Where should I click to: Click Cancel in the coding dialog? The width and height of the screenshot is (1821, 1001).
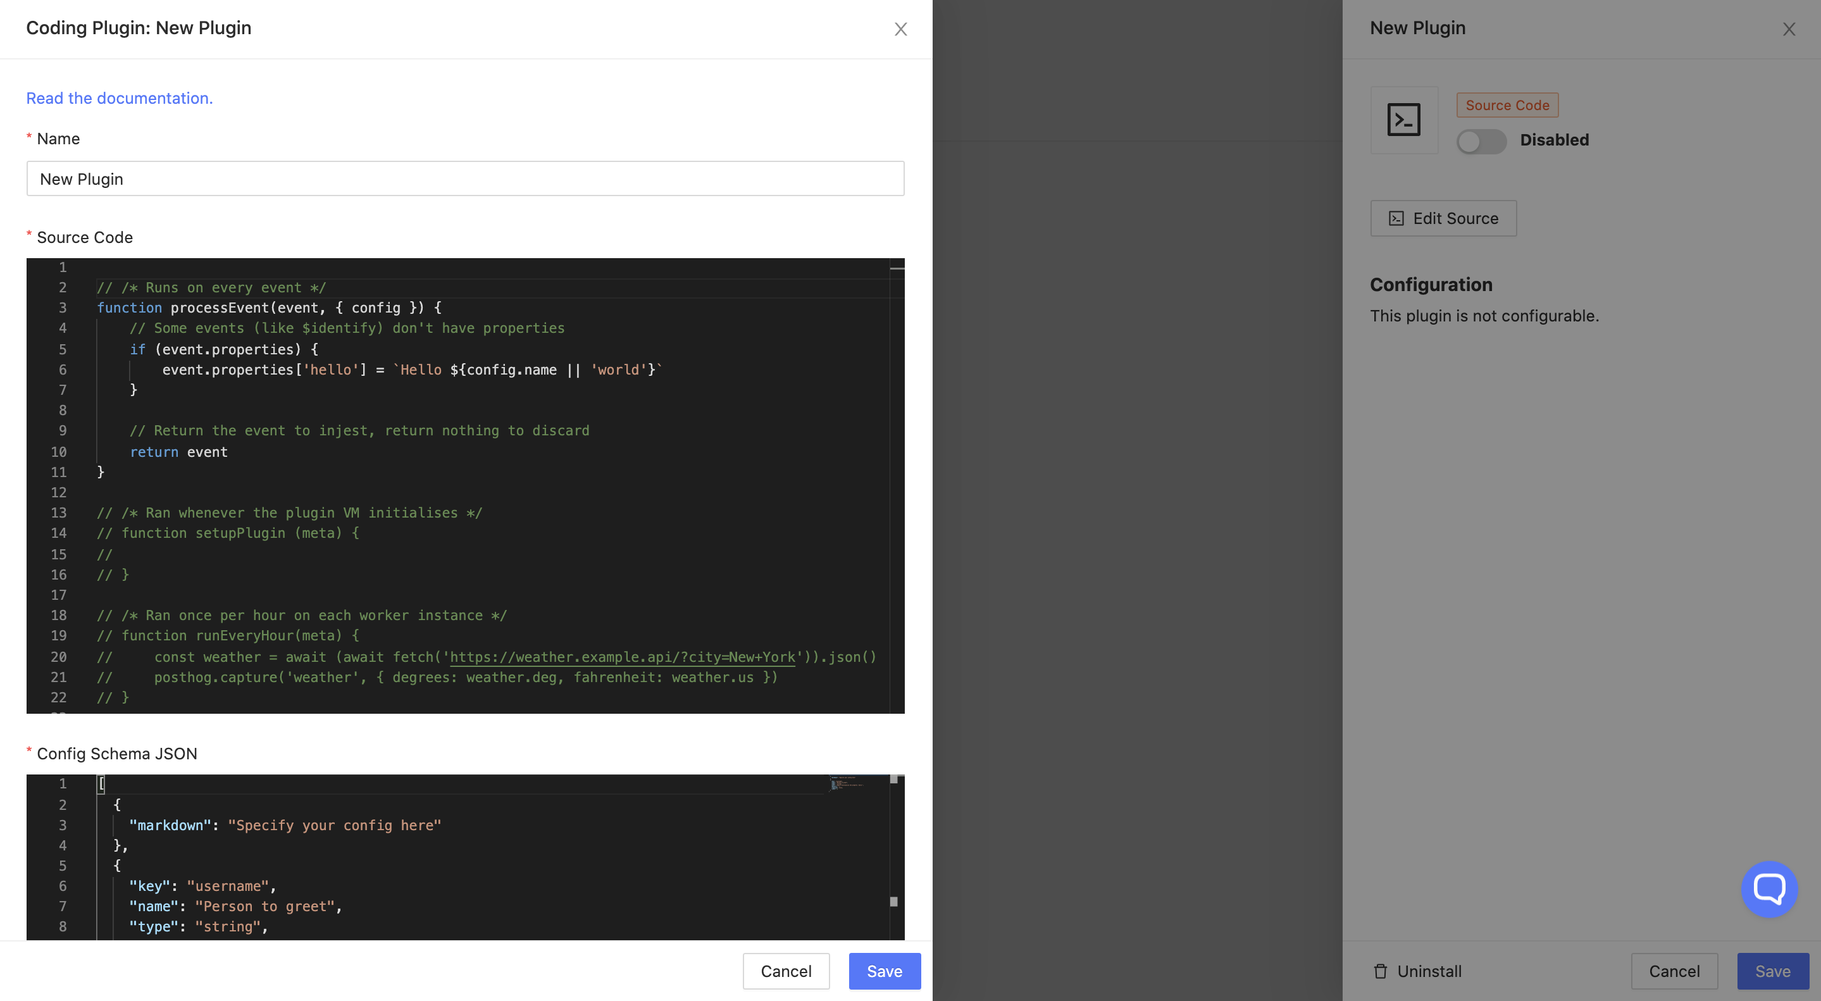click(785, 971)
